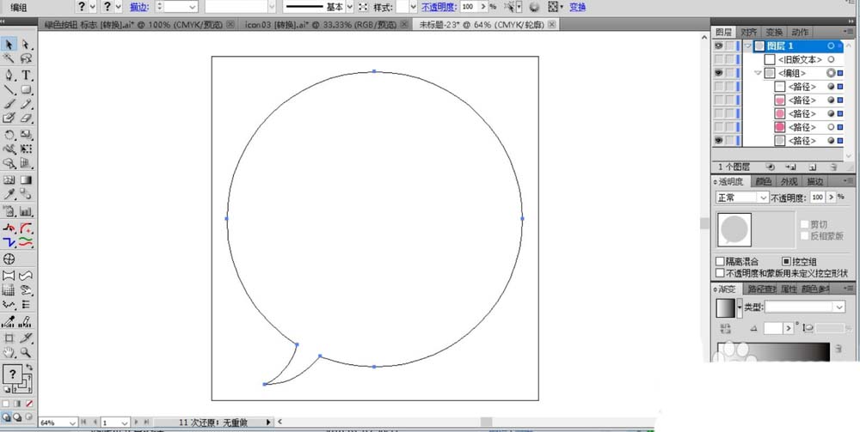Select the Rotate tool
The image size is (860, 432).
click(9, 135)
